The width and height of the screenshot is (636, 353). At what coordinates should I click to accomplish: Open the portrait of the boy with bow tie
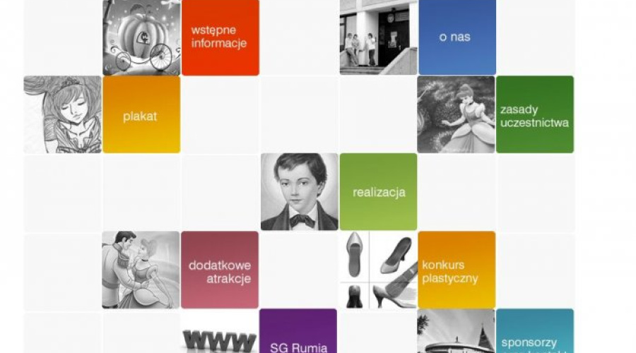click(x=300, y=192)
